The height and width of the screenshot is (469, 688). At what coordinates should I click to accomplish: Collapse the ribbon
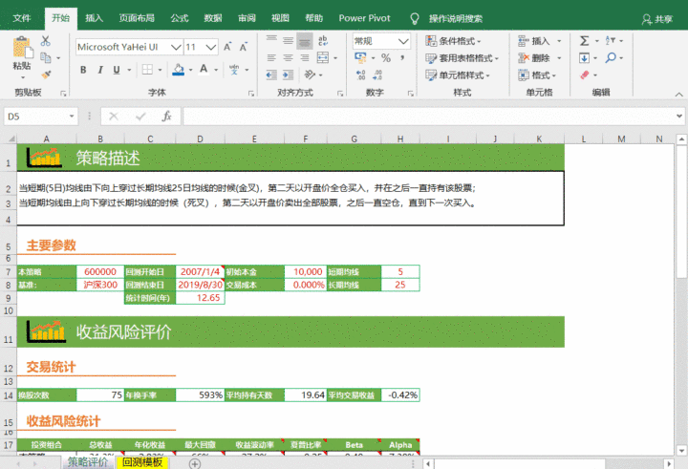pos(678,94)
